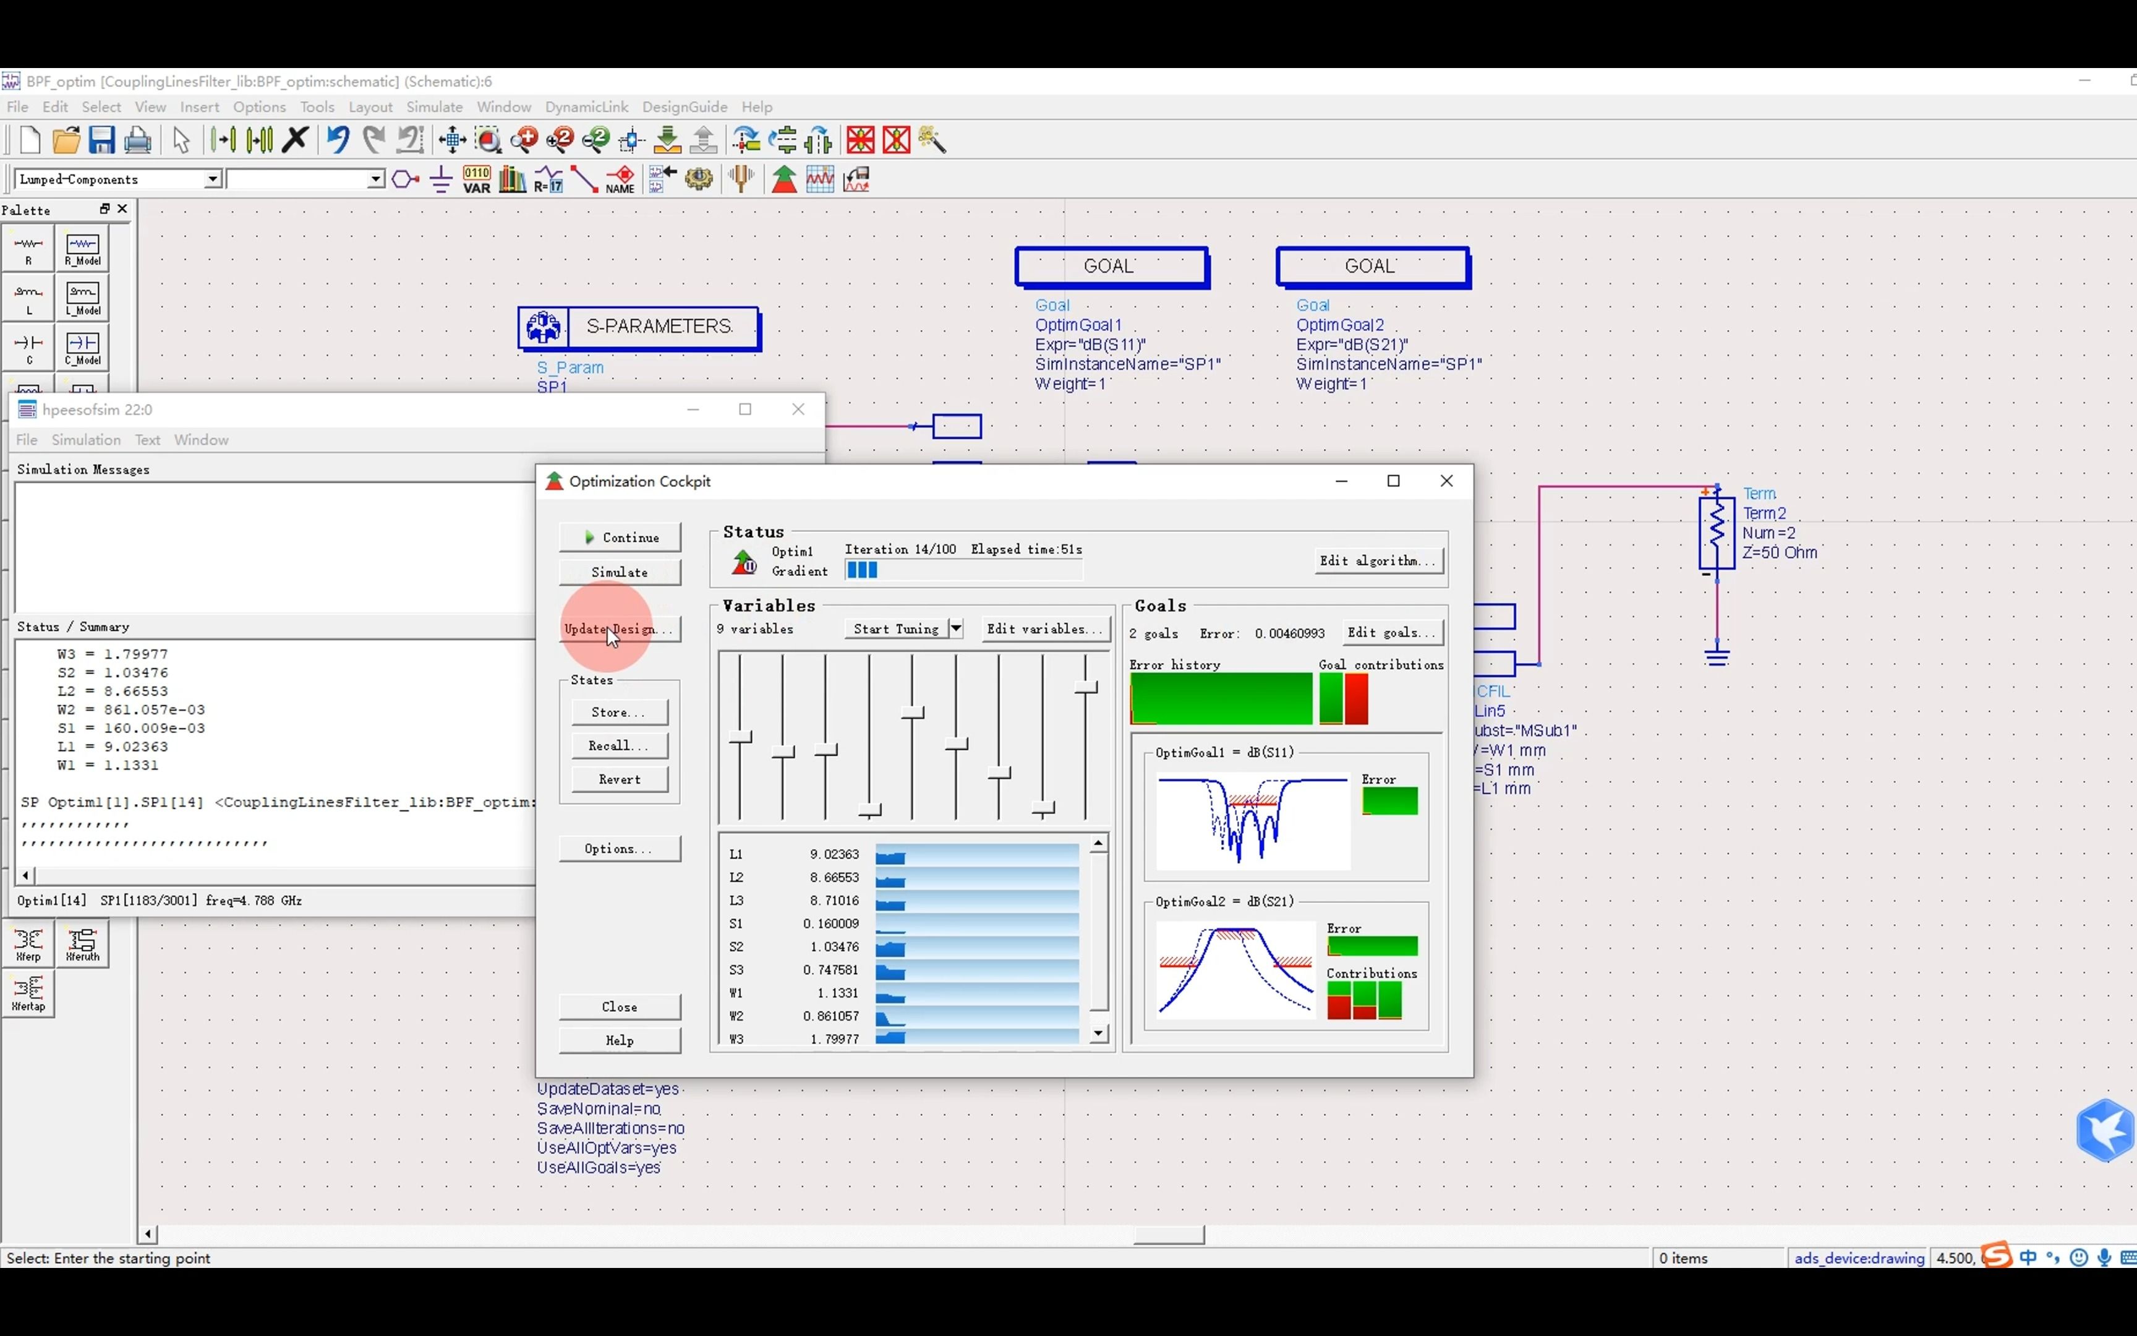The height and width of the screenshot is (1336, 2137).
Task: Click the Update Design button
Action: tap(619, 629)
